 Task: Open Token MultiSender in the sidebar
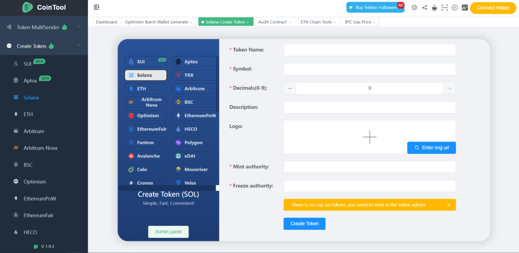44,27
